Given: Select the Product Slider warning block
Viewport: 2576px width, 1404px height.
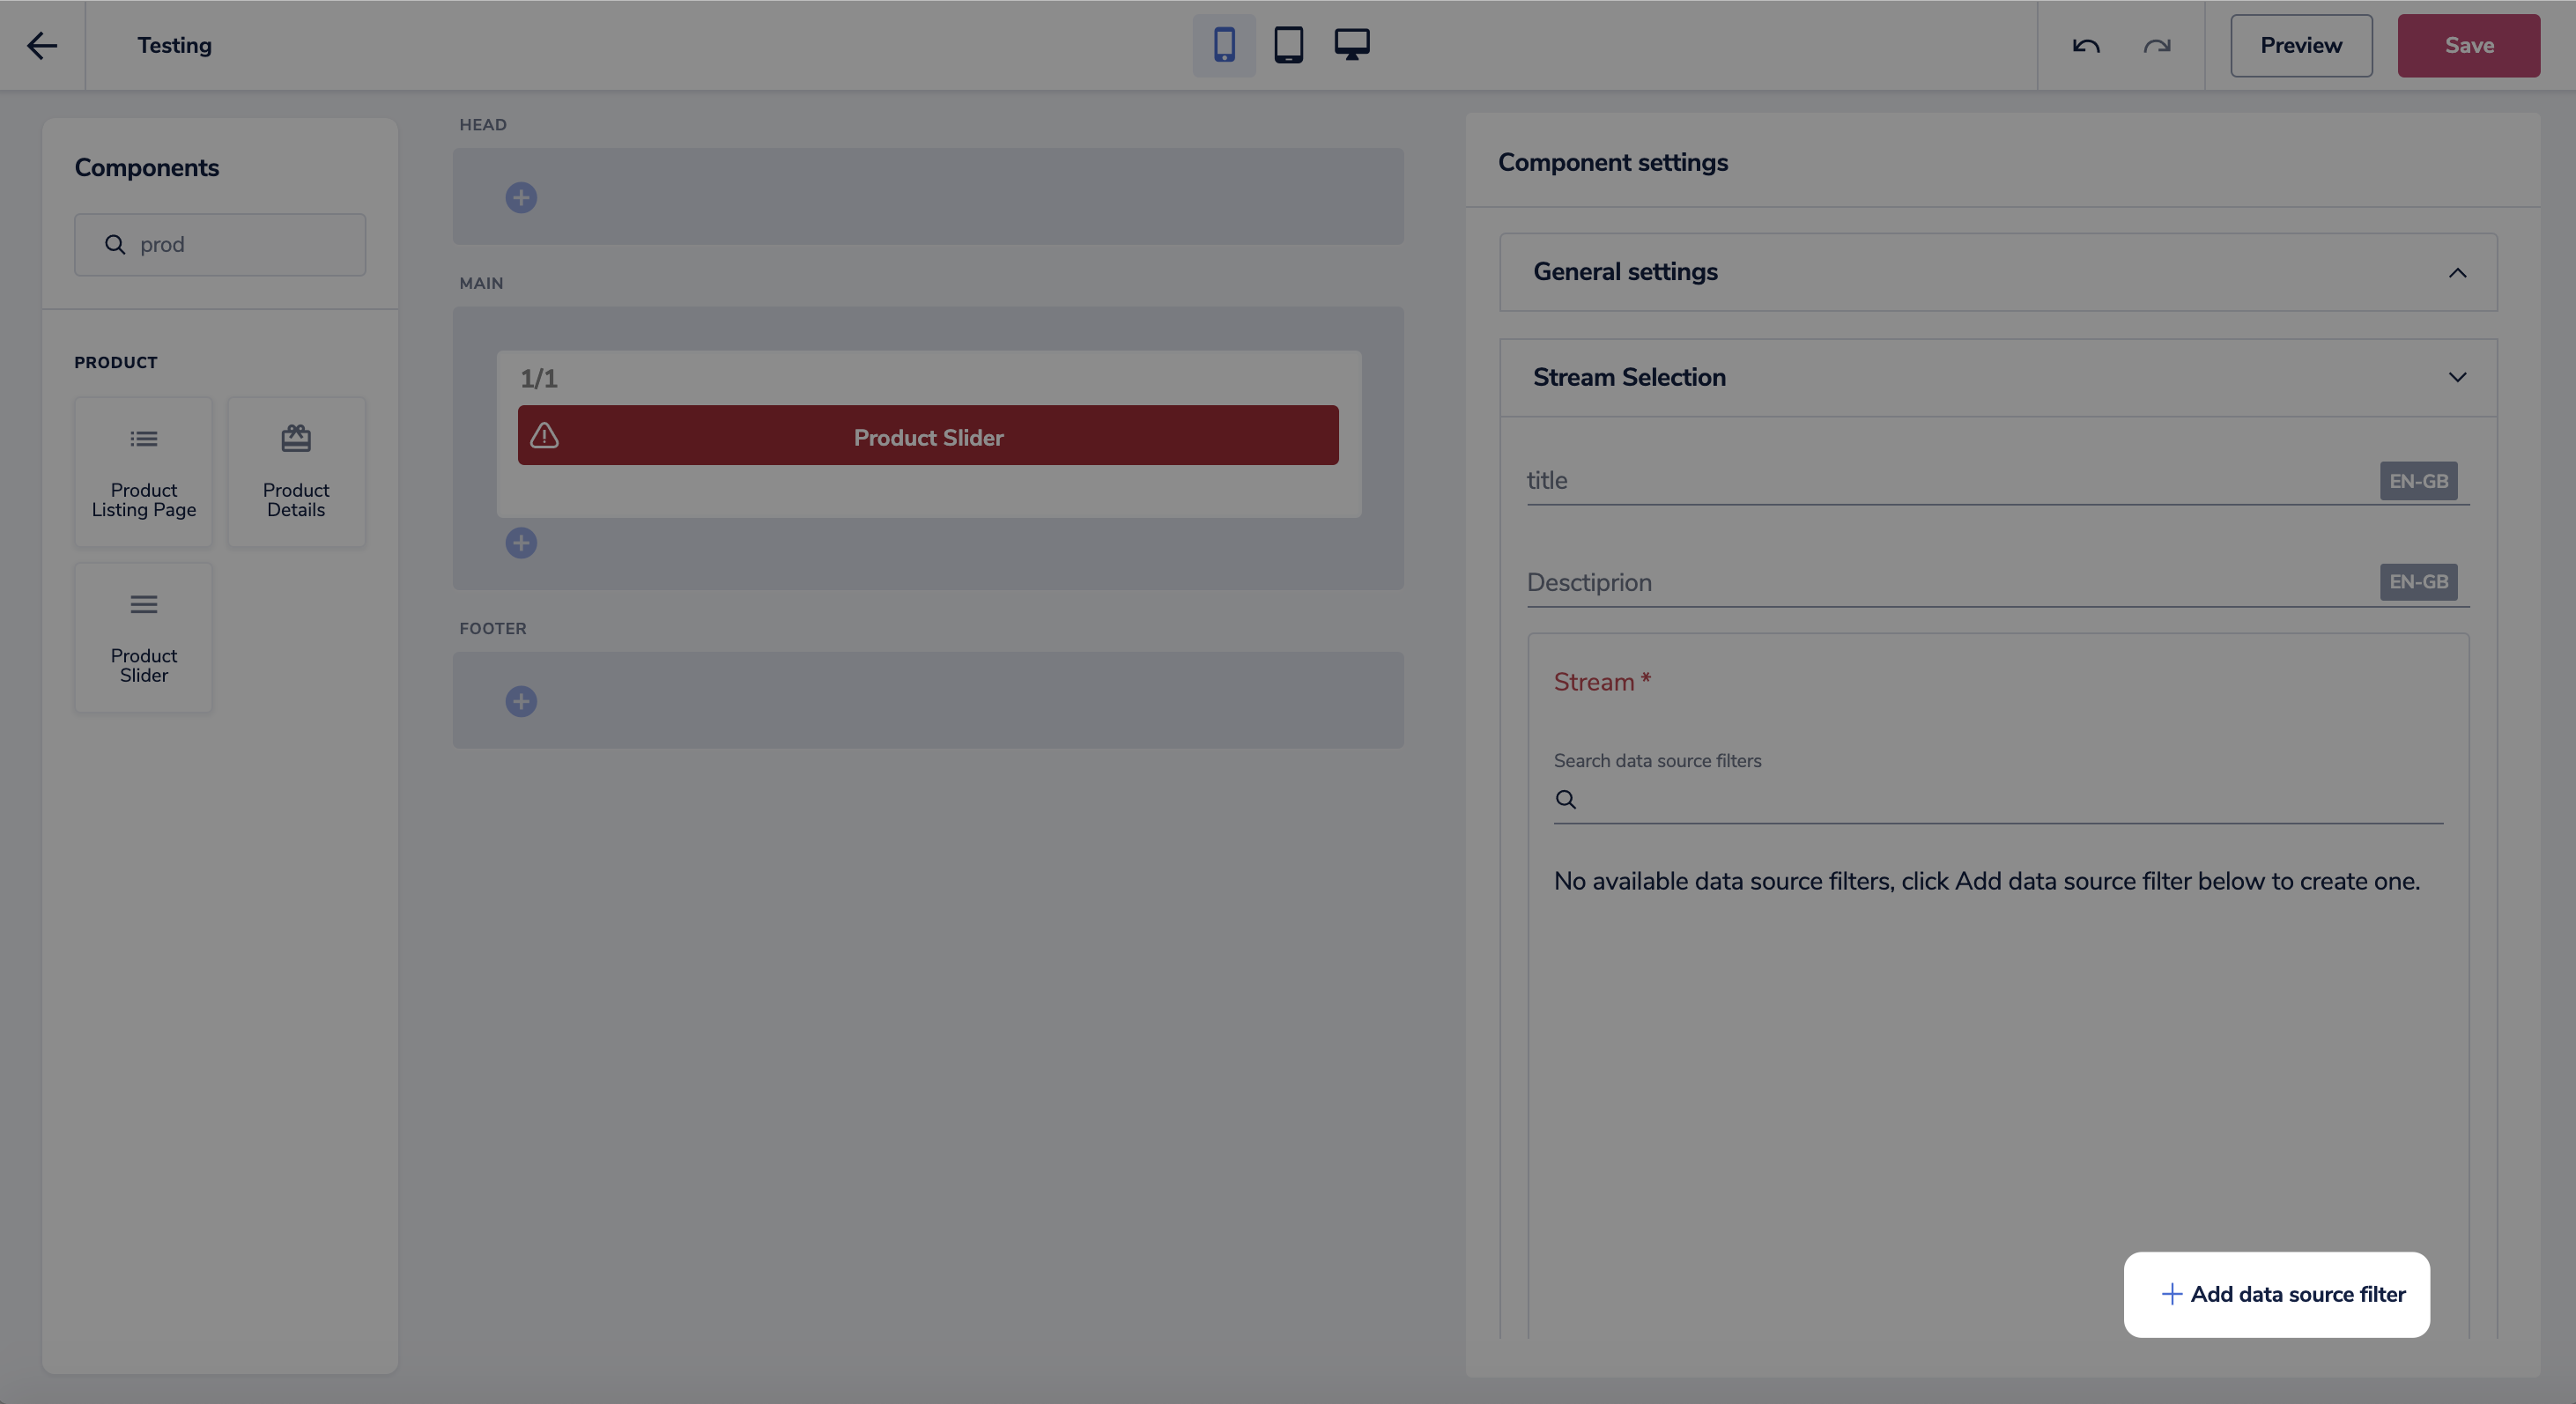Looking at the screenshot, I should click(928, 436).
